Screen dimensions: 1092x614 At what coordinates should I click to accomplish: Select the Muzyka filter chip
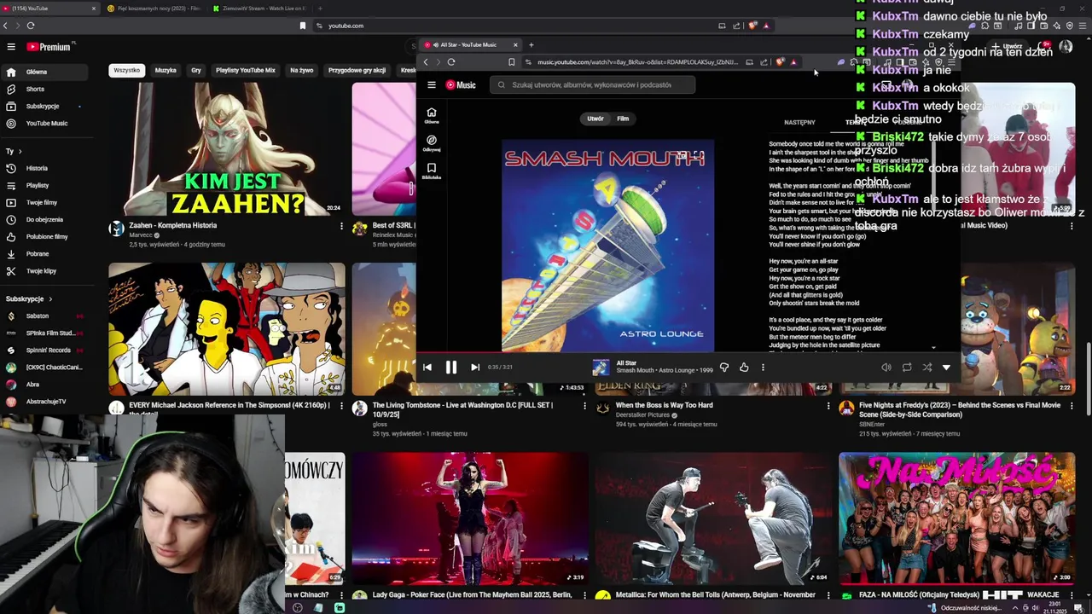[166, 70]
